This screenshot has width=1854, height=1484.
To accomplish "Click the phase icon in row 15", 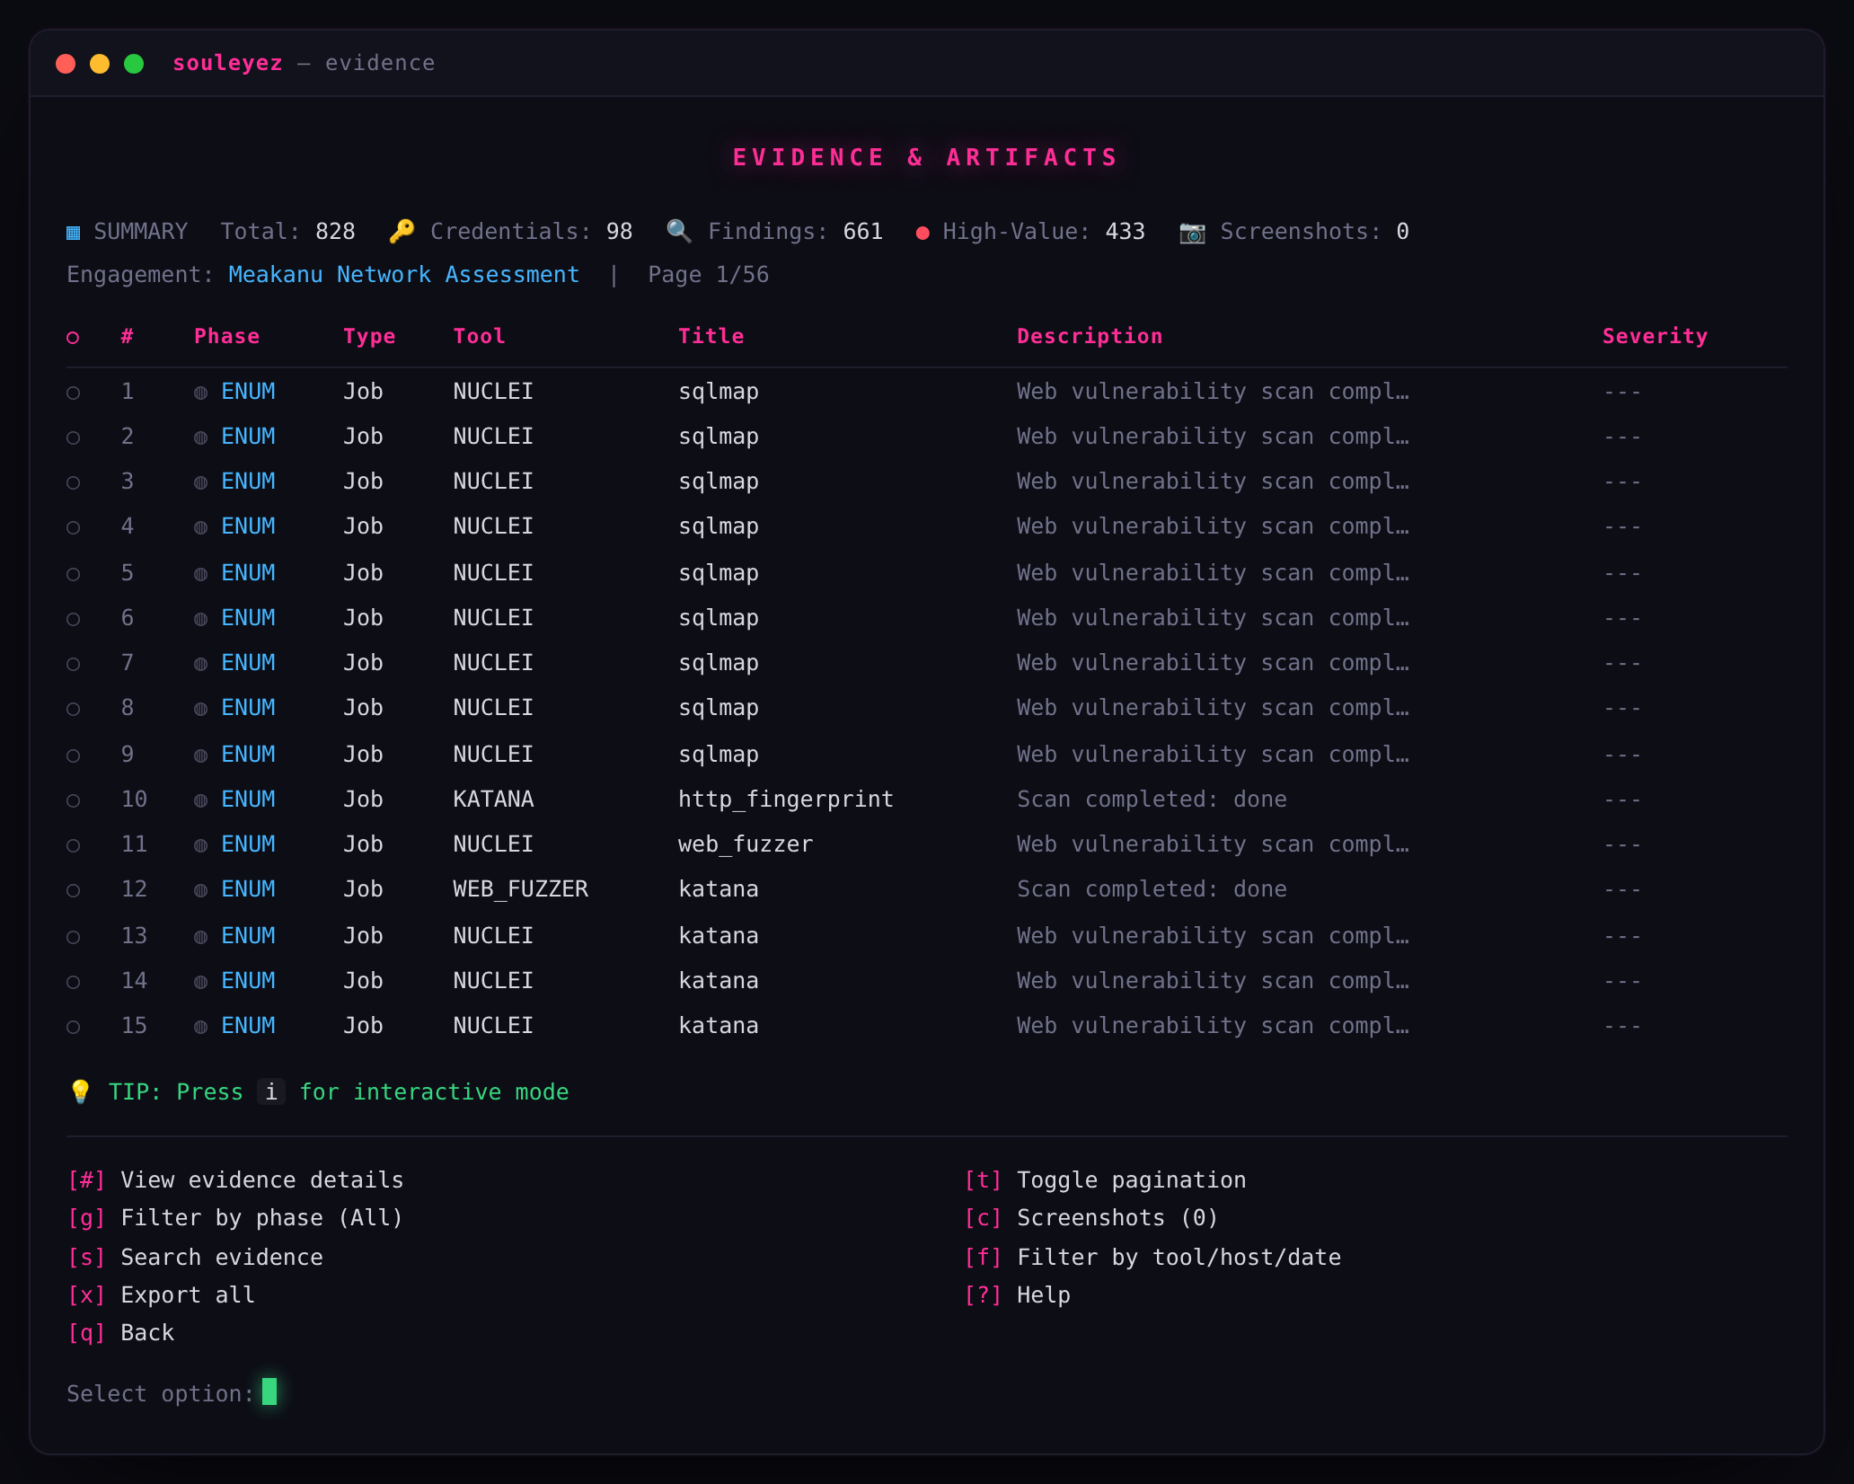I will point(200,1027).
